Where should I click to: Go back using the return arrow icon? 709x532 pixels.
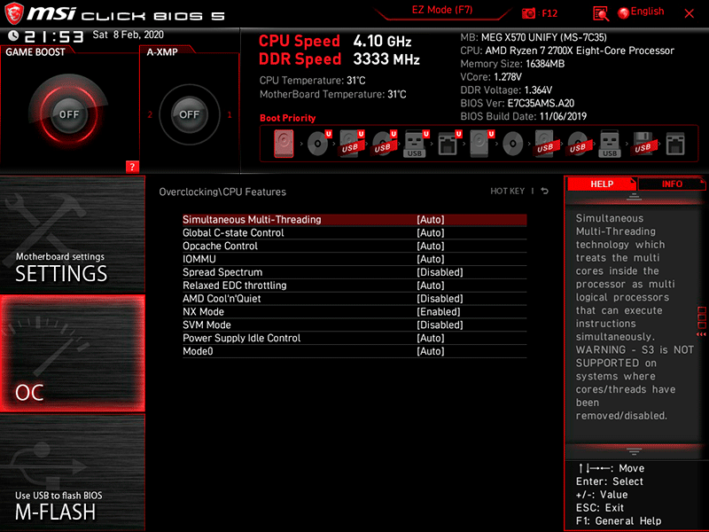click(x=545, y=191)
